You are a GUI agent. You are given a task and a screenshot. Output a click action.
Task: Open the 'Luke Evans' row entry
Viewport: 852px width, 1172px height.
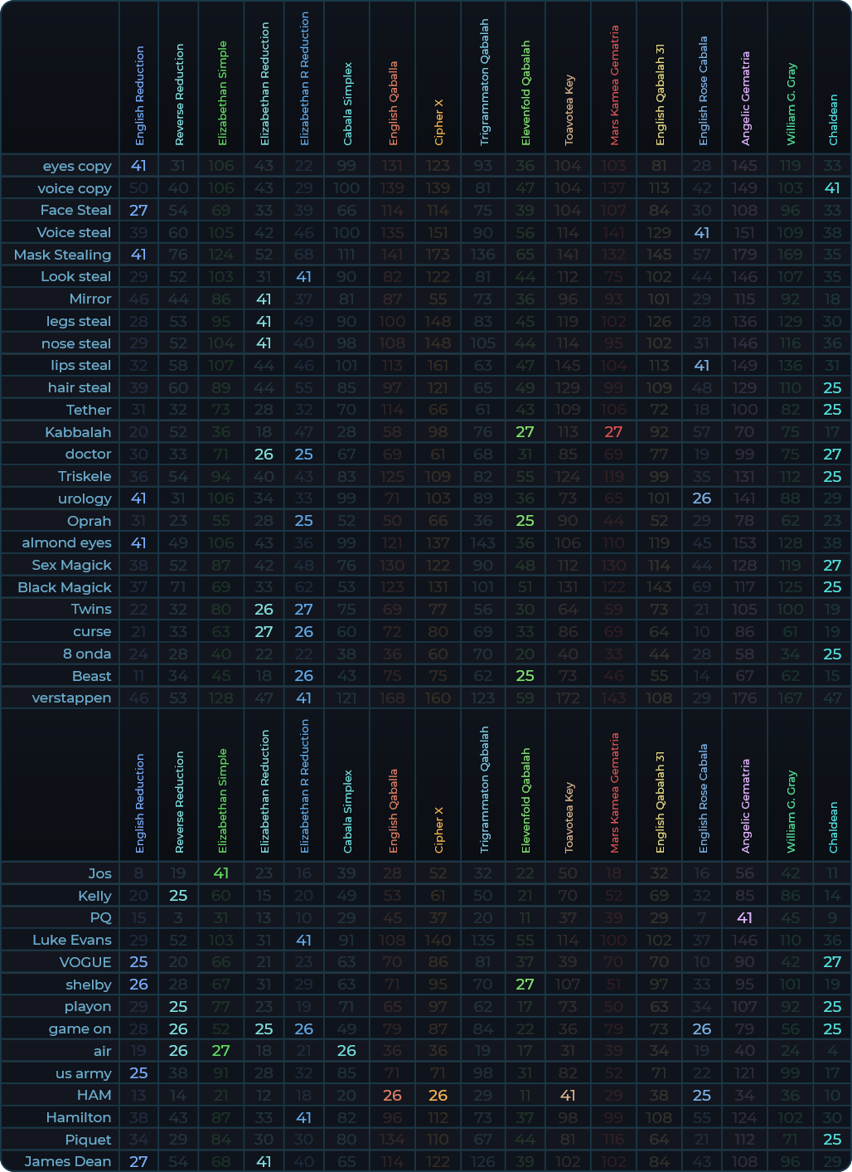pos(72,940)
